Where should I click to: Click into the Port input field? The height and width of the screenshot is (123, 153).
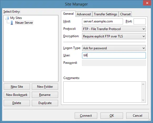click(x=140, y=21)
